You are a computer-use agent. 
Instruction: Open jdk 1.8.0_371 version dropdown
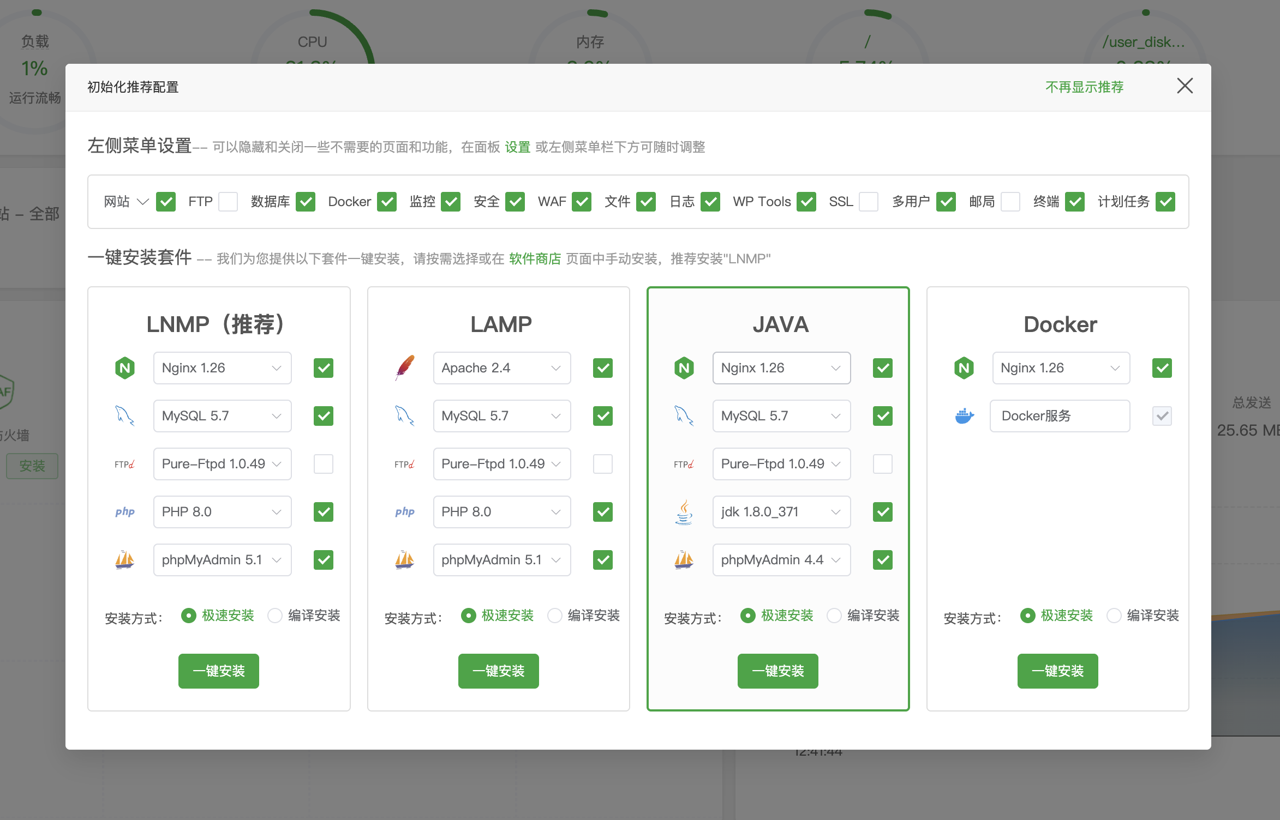click(x=782, y=512)
